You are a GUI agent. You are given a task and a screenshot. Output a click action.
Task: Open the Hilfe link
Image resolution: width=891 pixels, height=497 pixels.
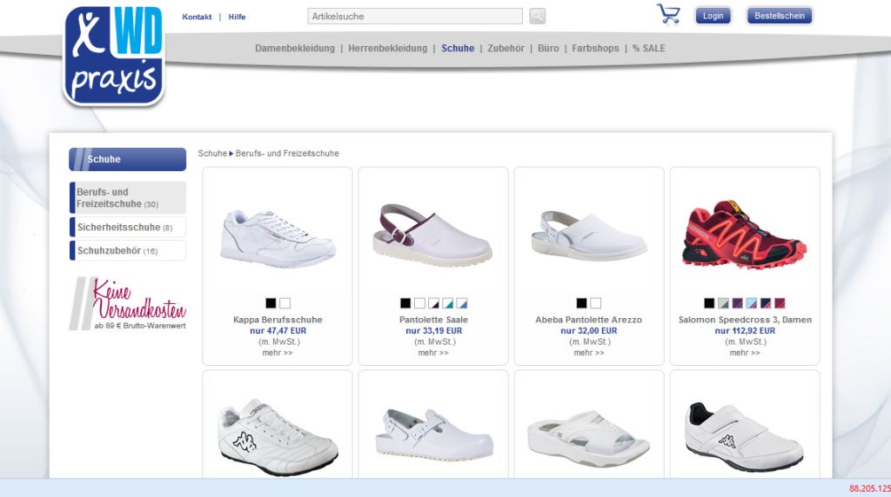(x=237, y=17)
